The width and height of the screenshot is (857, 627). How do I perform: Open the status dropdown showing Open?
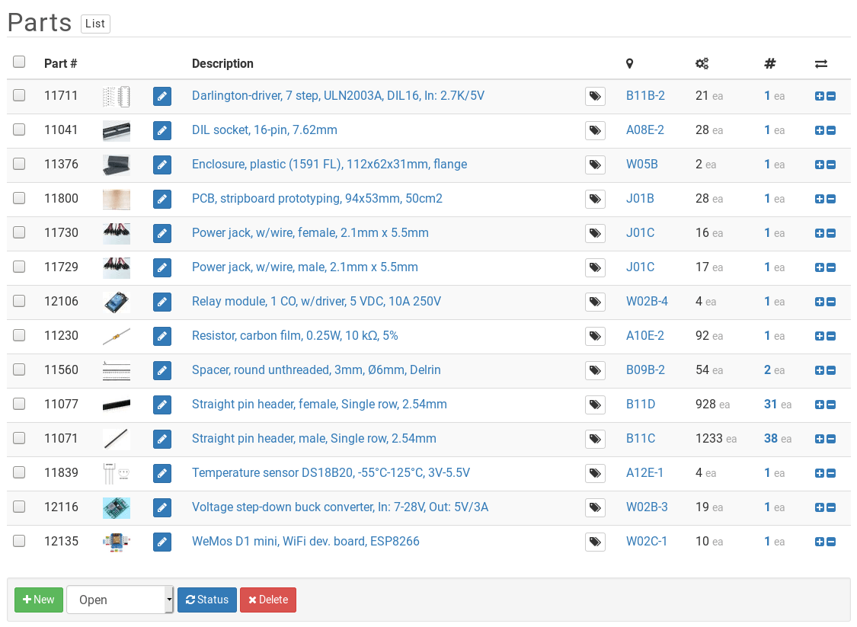tap(120, 600)
